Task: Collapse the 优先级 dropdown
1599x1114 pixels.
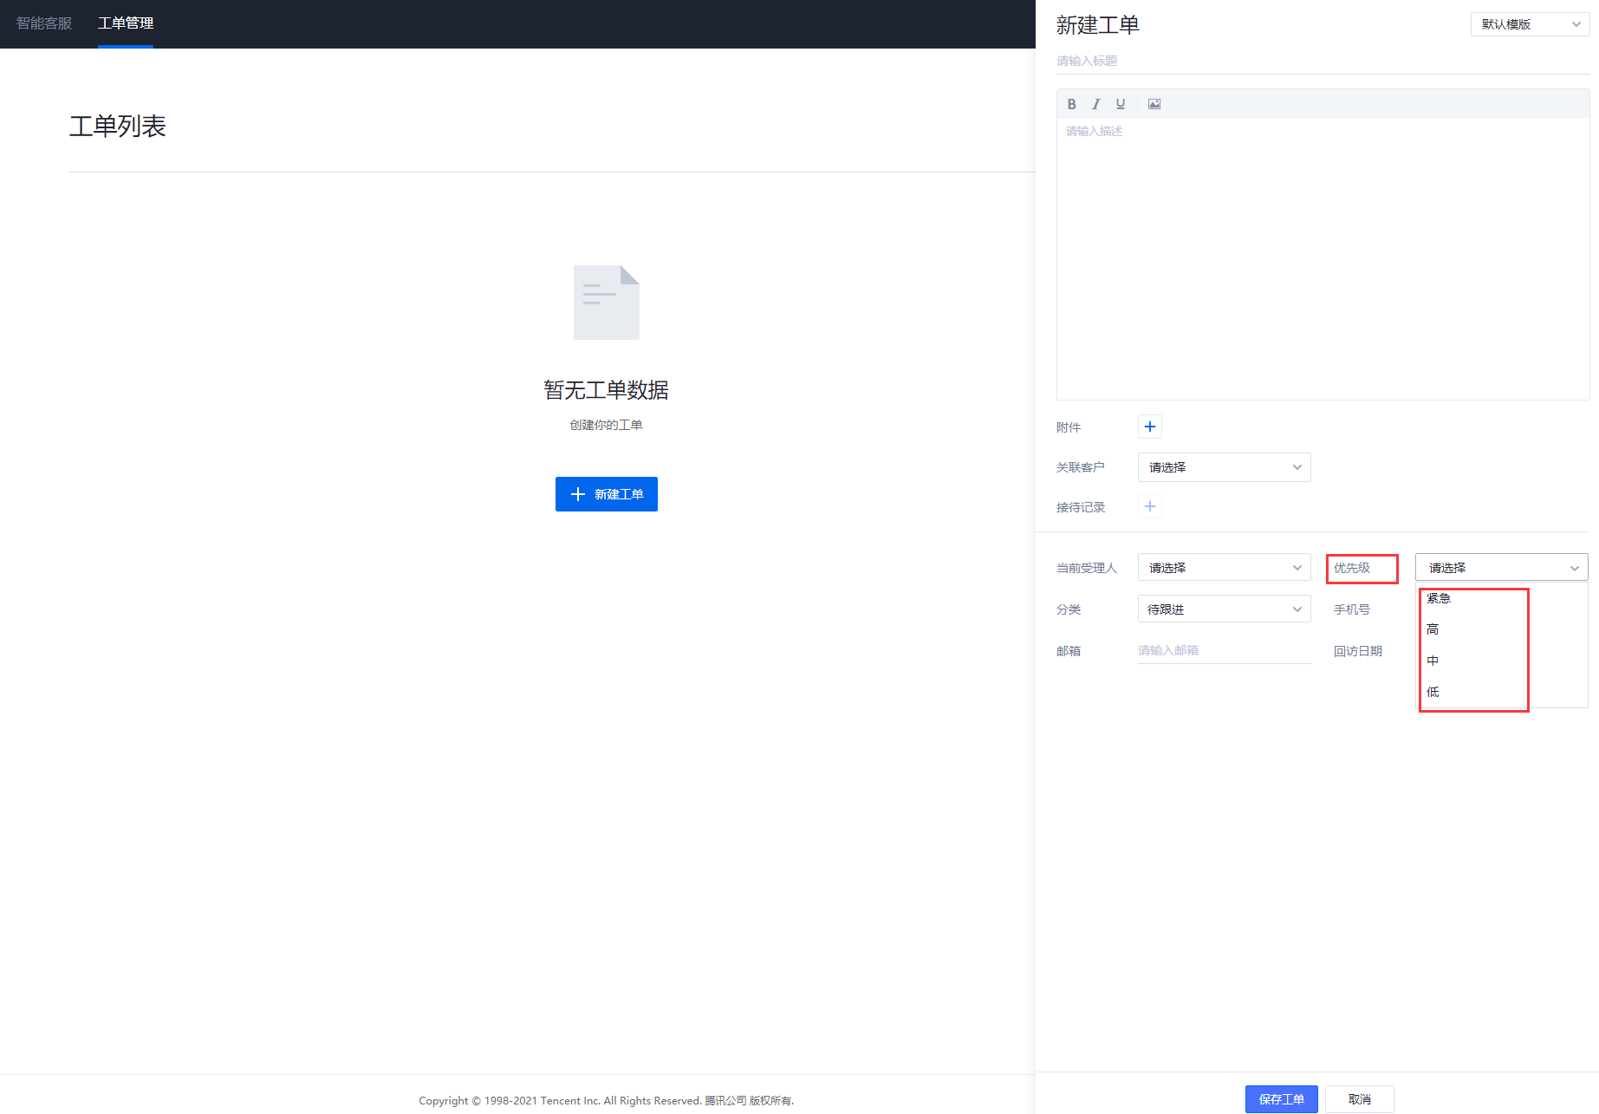Action: (1501, 568)
